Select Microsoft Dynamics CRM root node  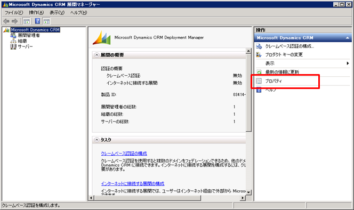coord(35,30)
